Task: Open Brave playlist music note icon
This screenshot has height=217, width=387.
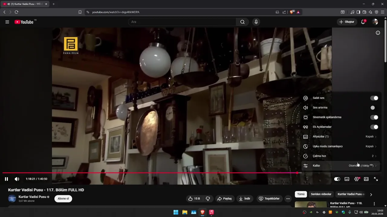Action: [x=352, y=12]
